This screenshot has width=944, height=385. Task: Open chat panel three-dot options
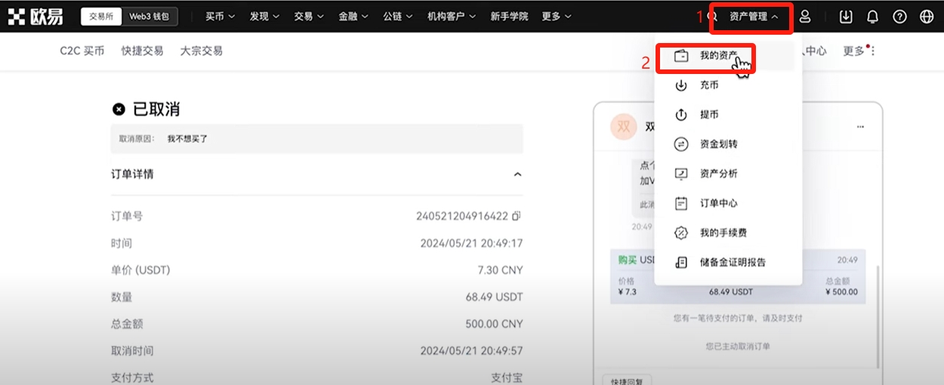click(860, 127)
